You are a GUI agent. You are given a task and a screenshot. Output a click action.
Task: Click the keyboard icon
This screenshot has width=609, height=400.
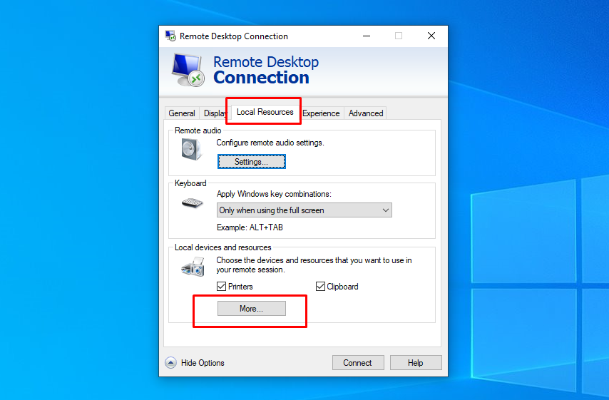193,202
